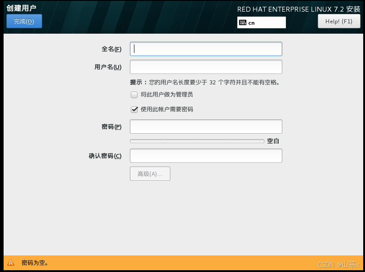This screenshot has height=272, width=365.
Task: Click inside the 全名 full name field
Action: 205,48
